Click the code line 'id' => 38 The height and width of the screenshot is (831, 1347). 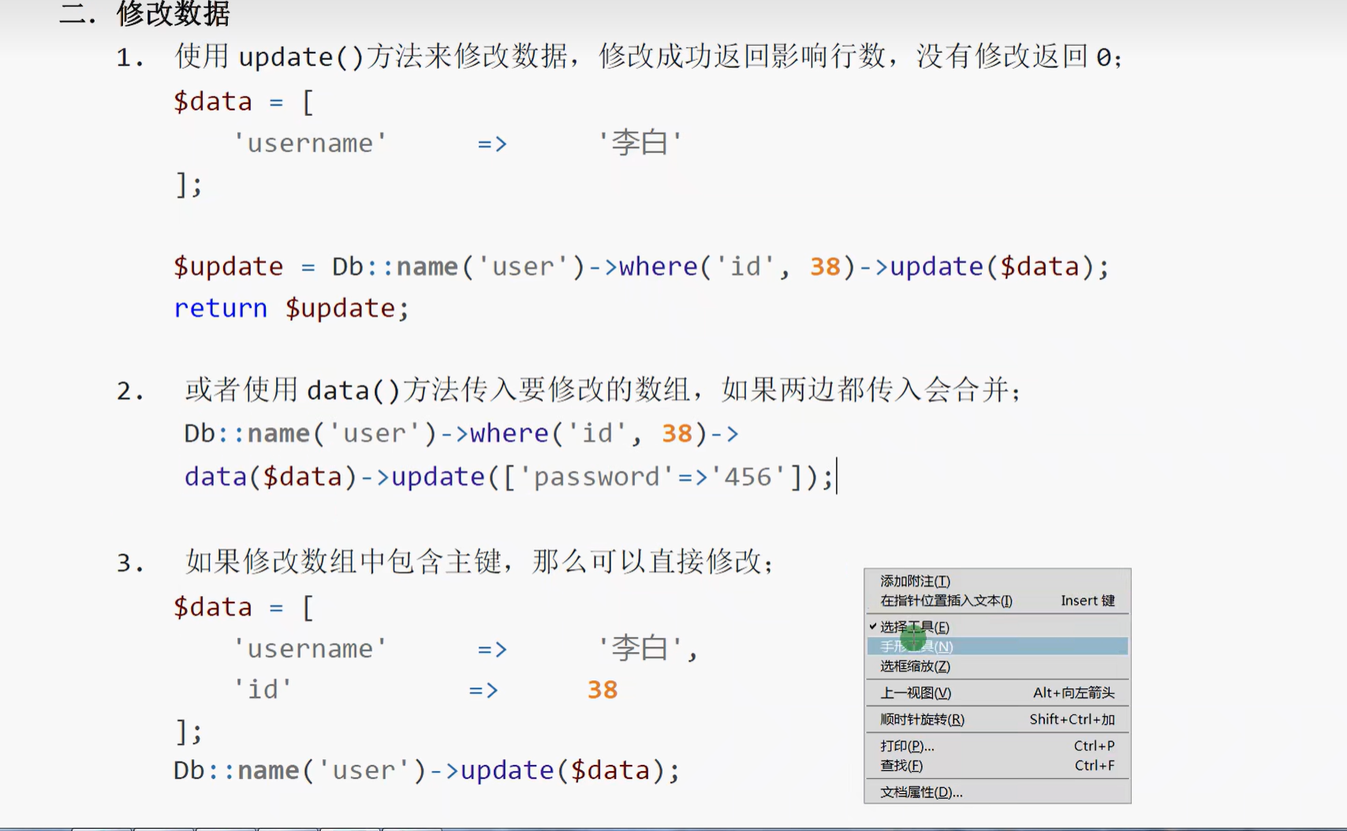click(426, 690)
